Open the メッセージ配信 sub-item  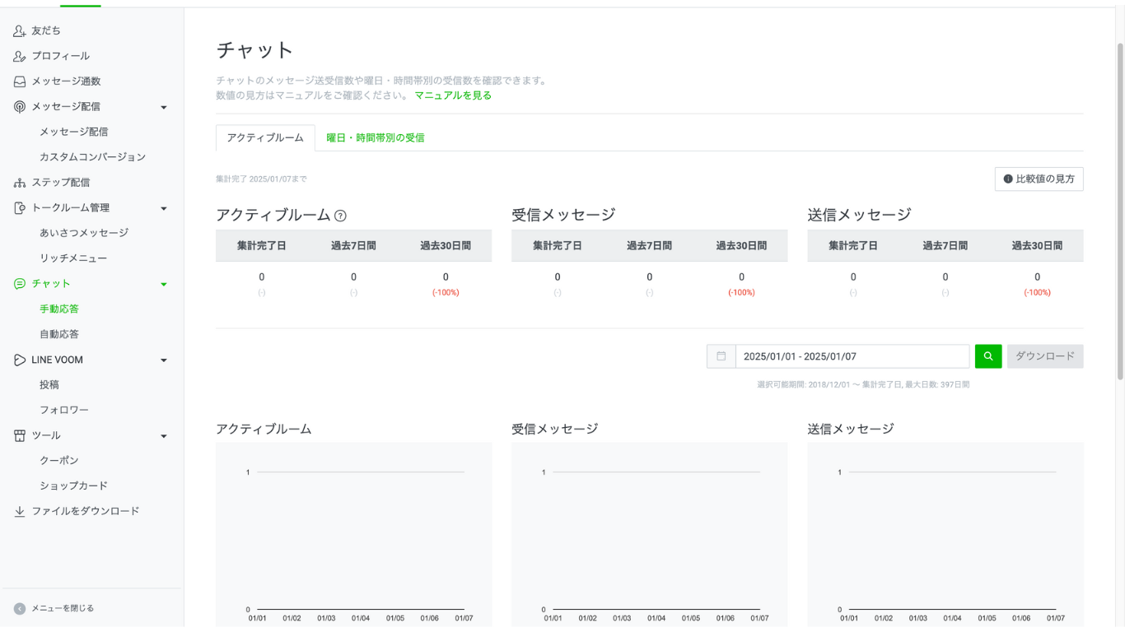pos(74,132)
